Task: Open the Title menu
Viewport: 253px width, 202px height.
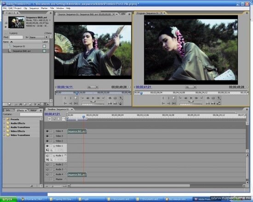Action: pos(52,8)
